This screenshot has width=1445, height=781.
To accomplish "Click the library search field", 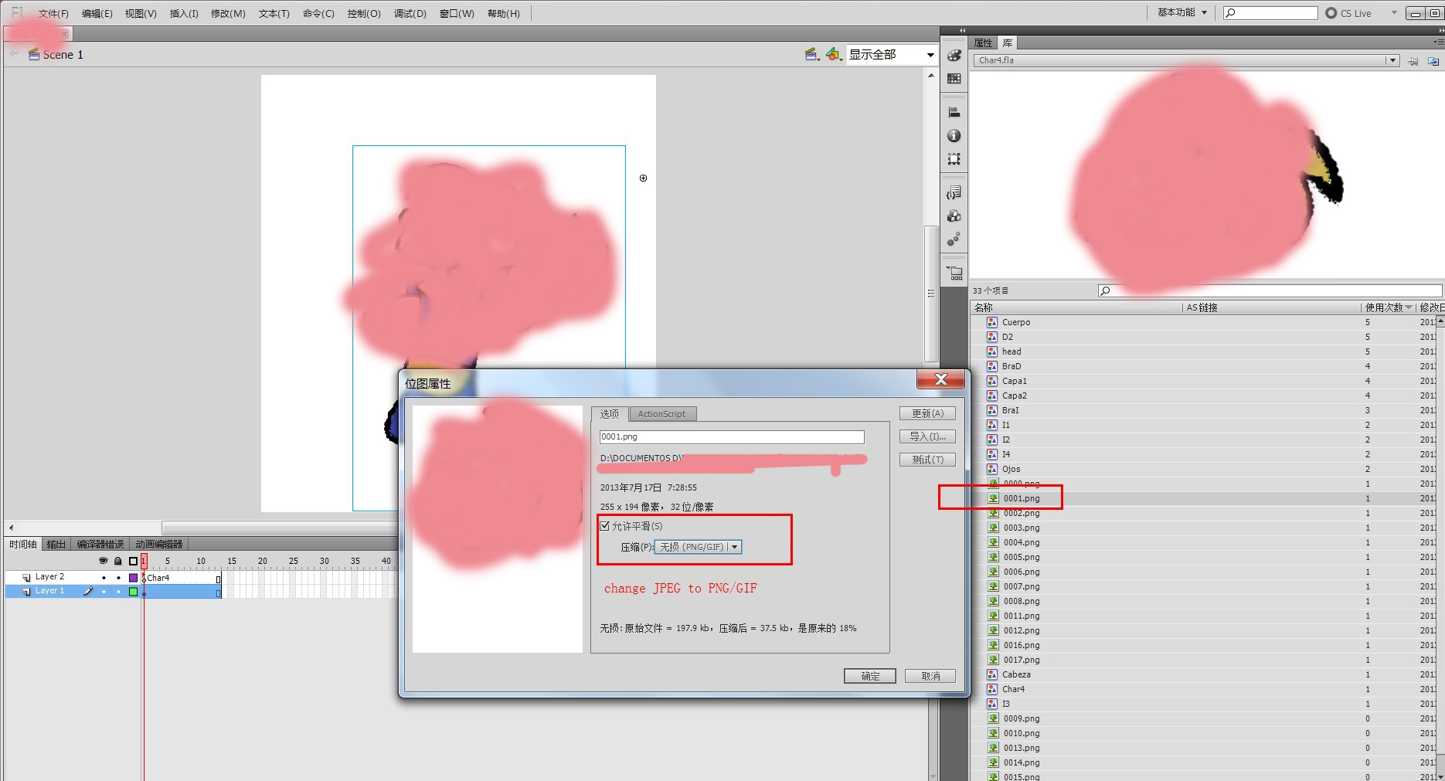I will [1270, 290].
